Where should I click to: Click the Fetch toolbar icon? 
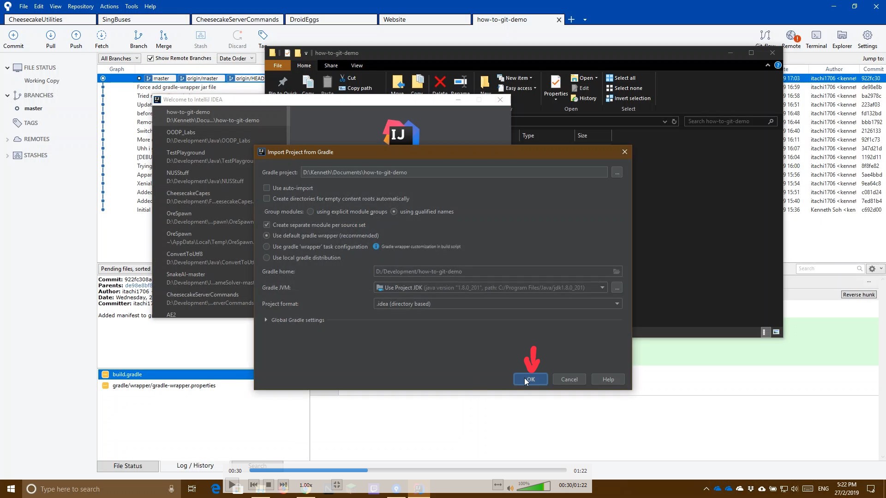102,39
